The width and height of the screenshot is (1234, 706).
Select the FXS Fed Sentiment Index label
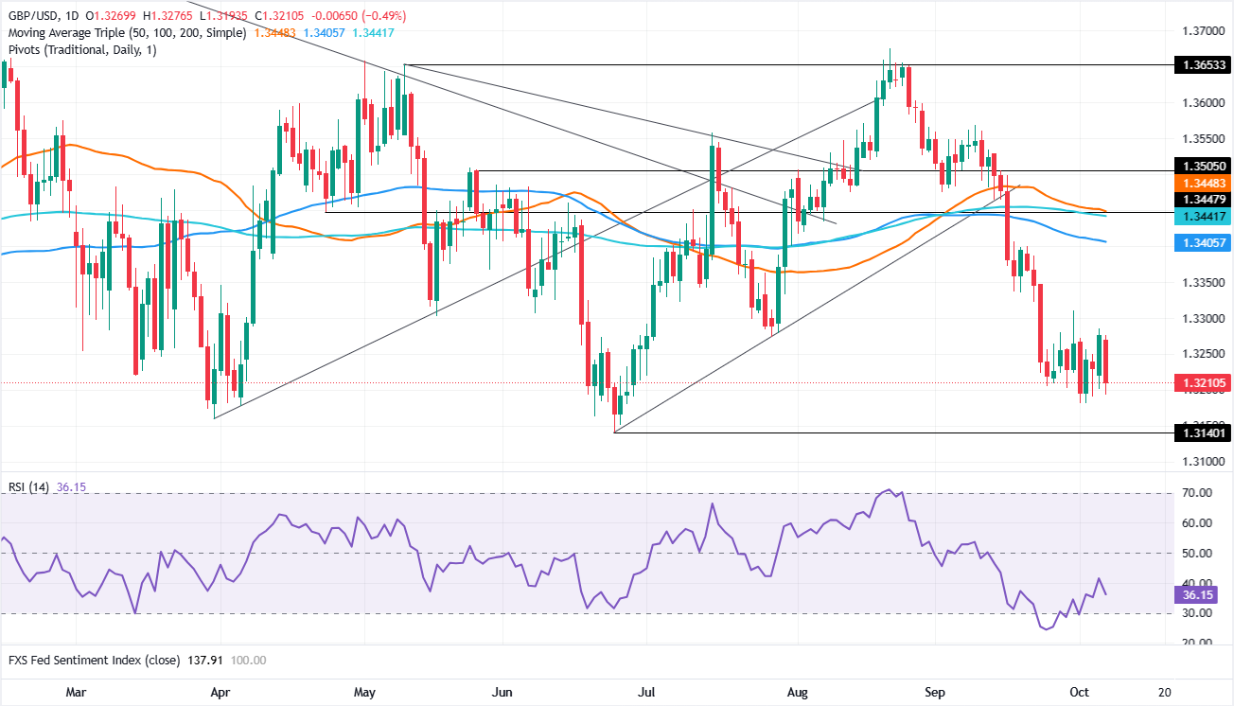93,660
